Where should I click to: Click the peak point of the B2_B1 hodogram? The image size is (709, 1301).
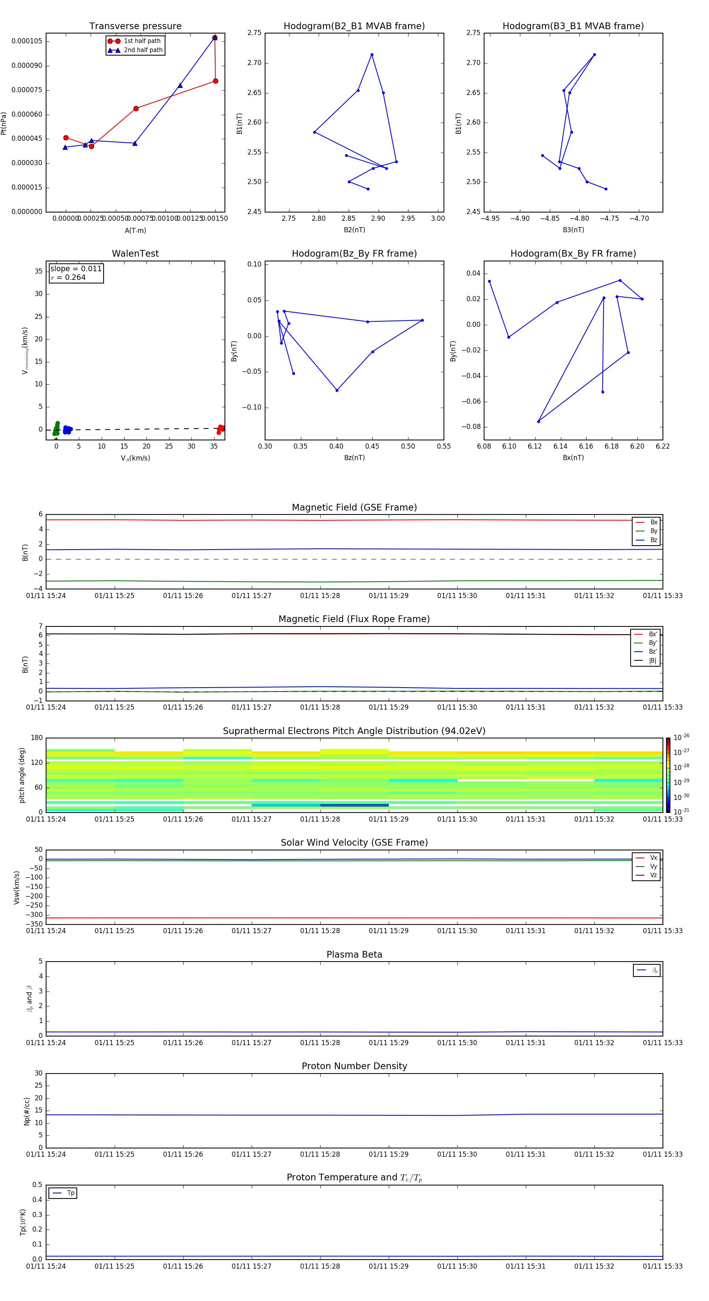coord(372,54)
